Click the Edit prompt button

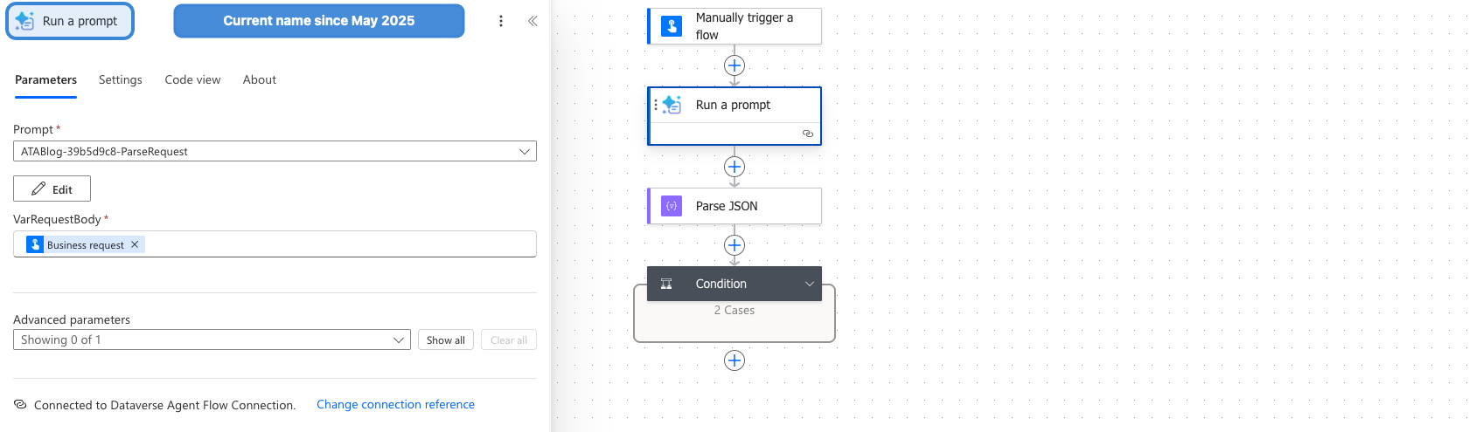coord(52,189)
